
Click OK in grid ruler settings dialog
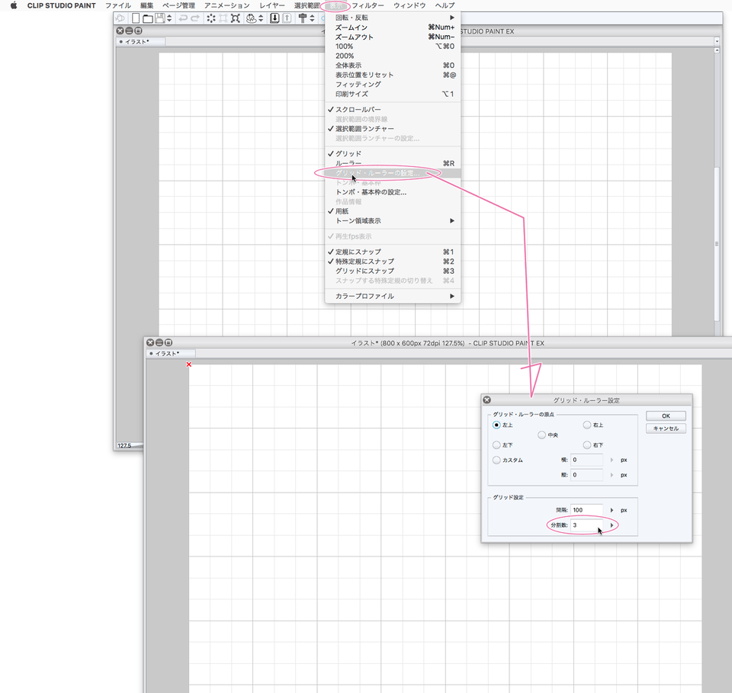click(666, 415)
